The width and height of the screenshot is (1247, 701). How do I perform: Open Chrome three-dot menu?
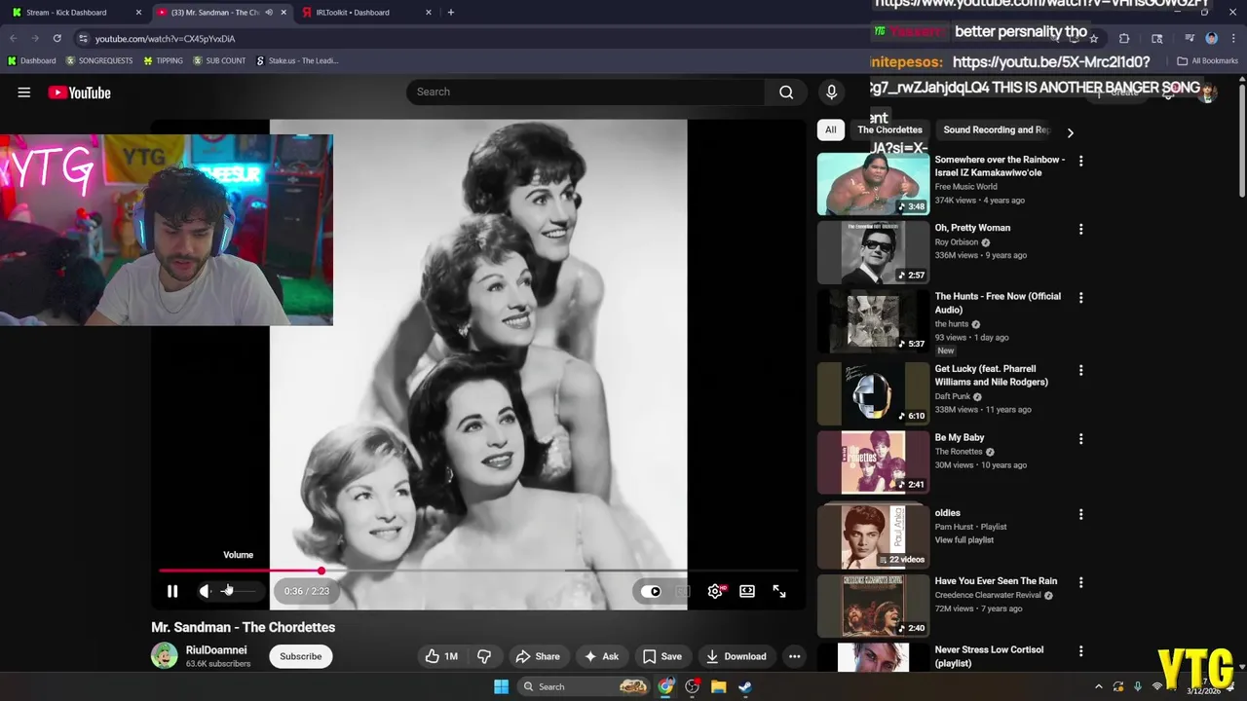pyautogui.click(x=1232, y=38)
